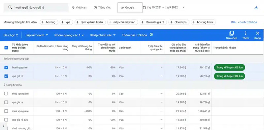Viewport: 264px width, 130px height.
Task: Download keyword ideas with the download icon
Action: point(256,8)
